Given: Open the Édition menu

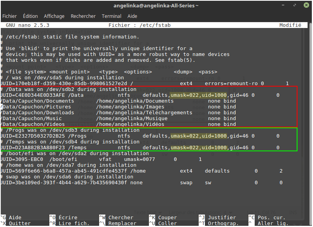Looking at the screenshot, I should click(30, 16).
